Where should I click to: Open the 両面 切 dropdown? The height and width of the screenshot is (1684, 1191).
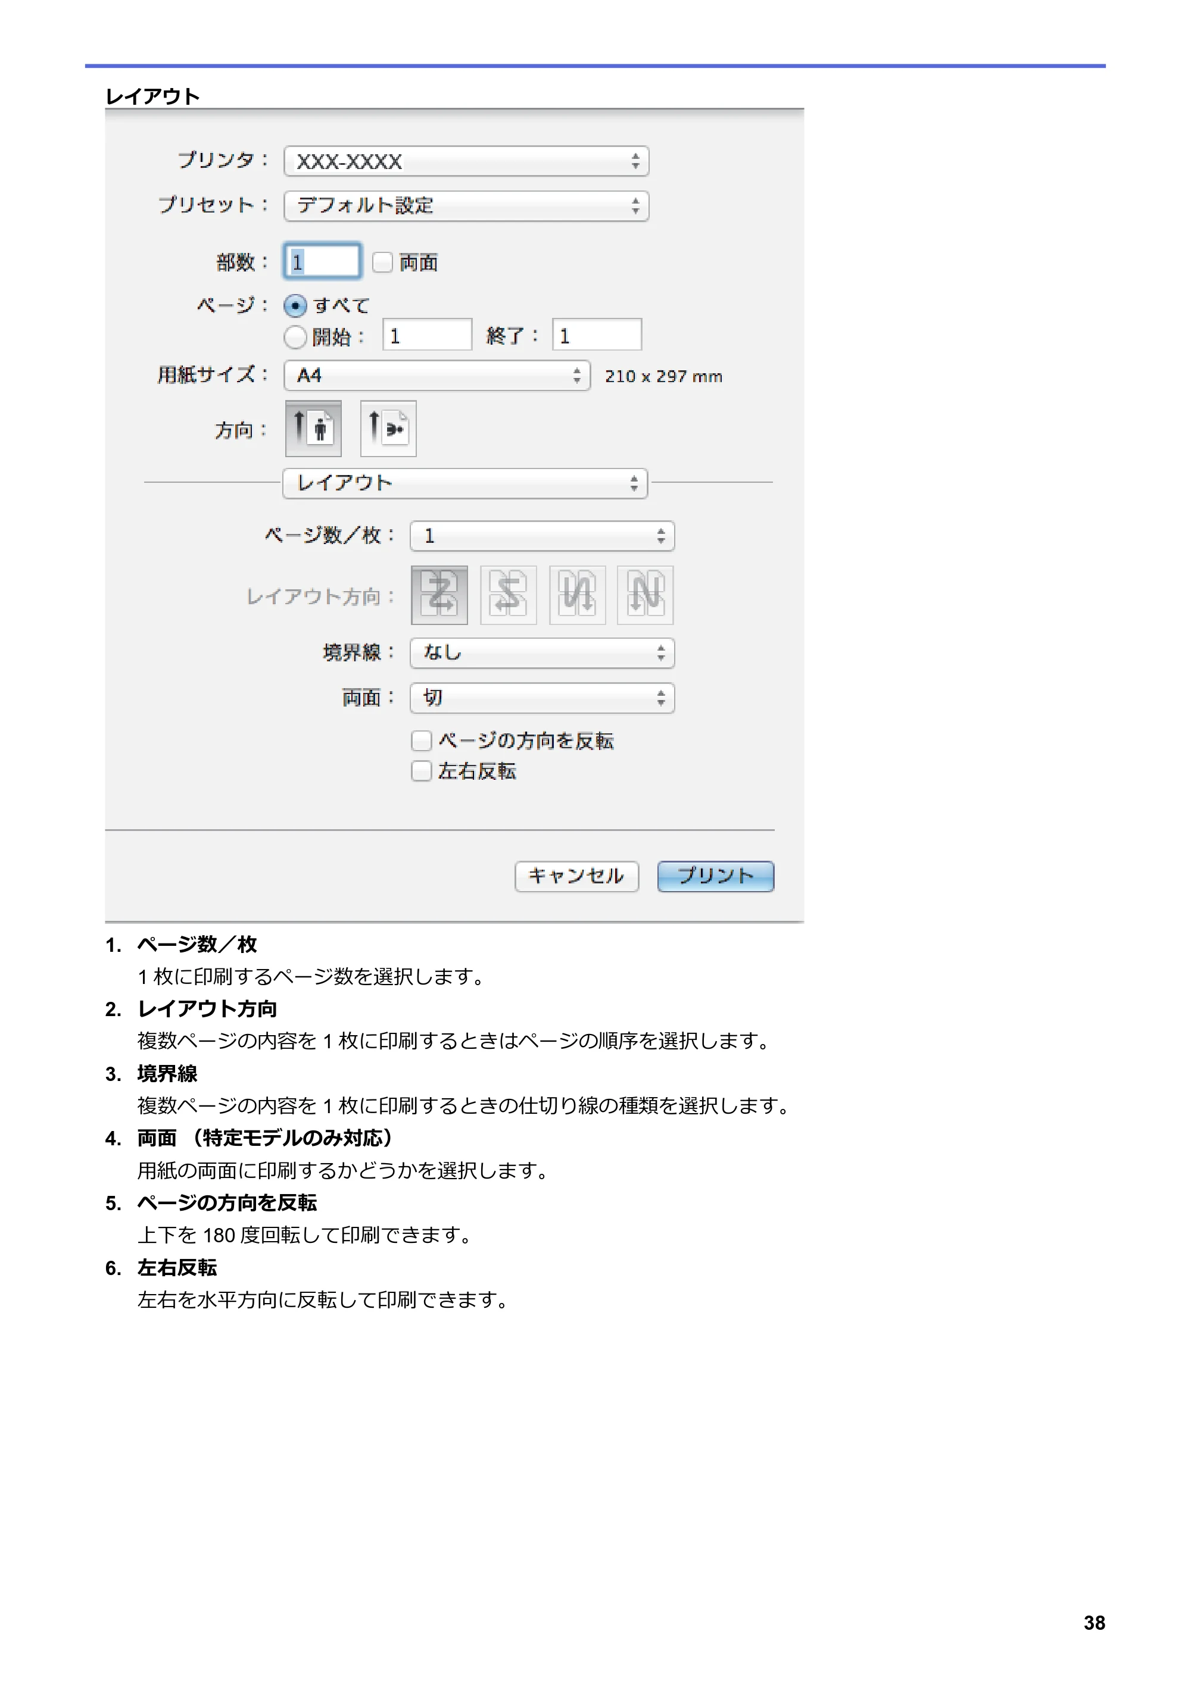(543, 698)
